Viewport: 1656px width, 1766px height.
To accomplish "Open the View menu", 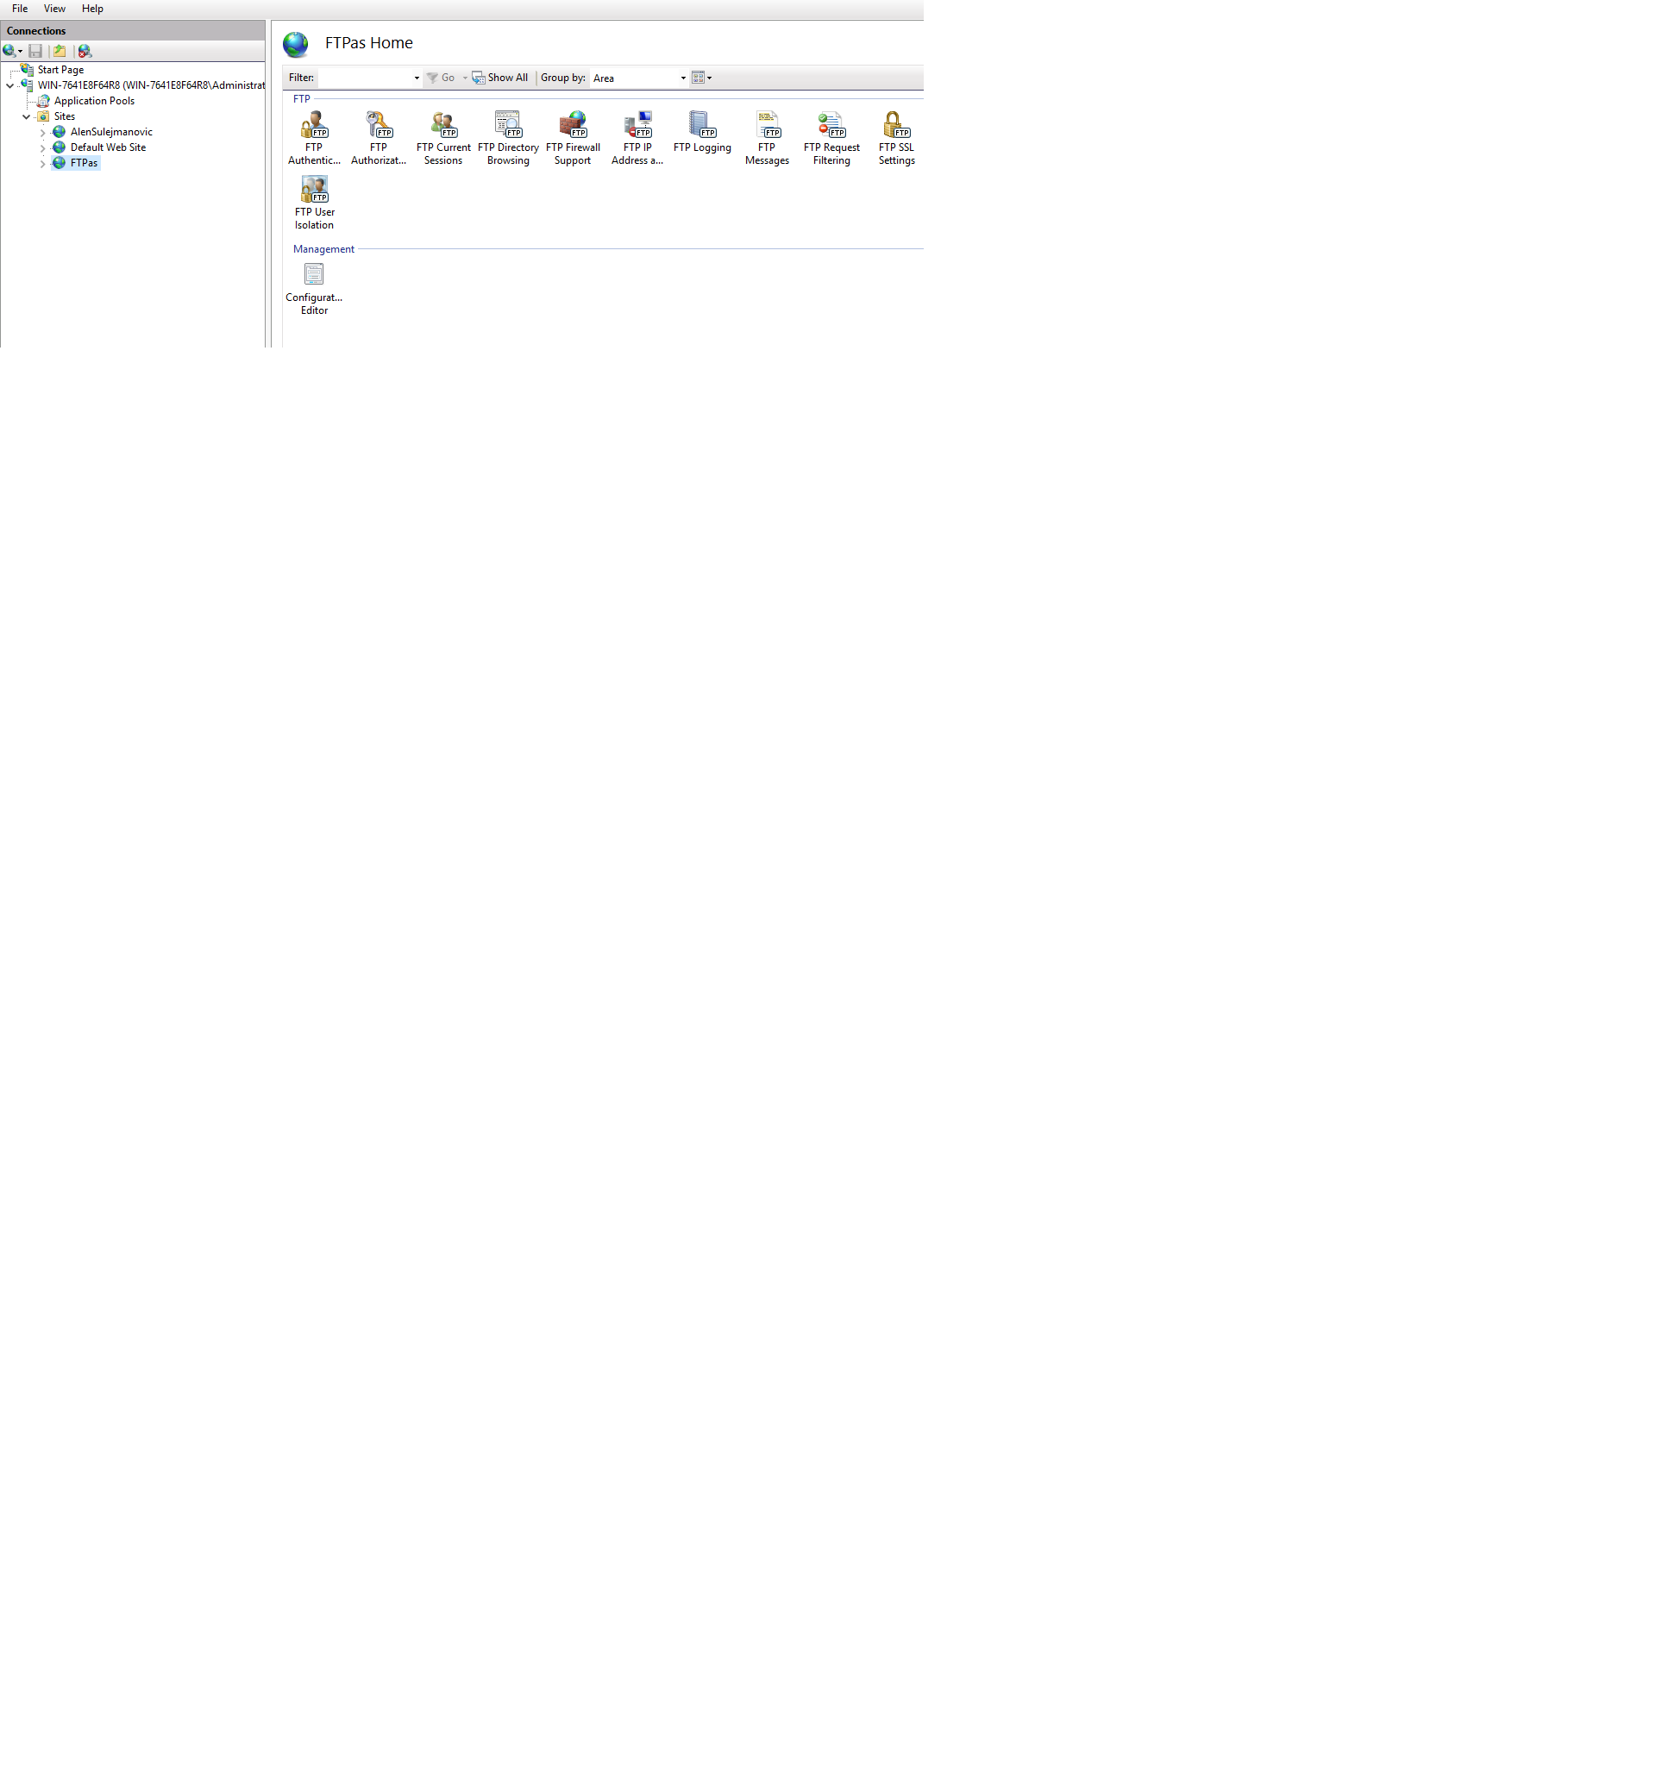I will pos(54,9).
